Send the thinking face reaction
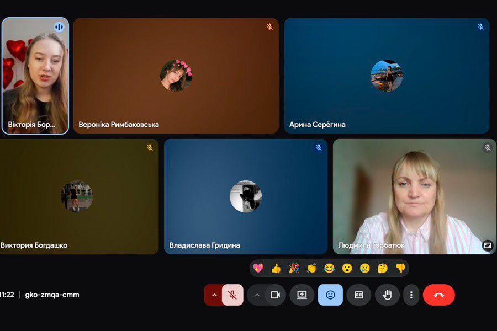This screenshot has width=497, height=331. click(383, 268)
